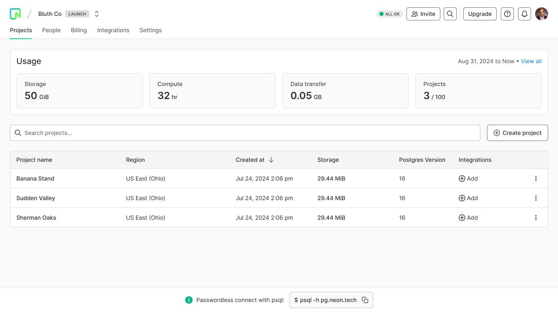Viewport: 558px width, 313px height.
Task: Open the Sherman Oaks row options menu
Action: [x=536, y=218]
